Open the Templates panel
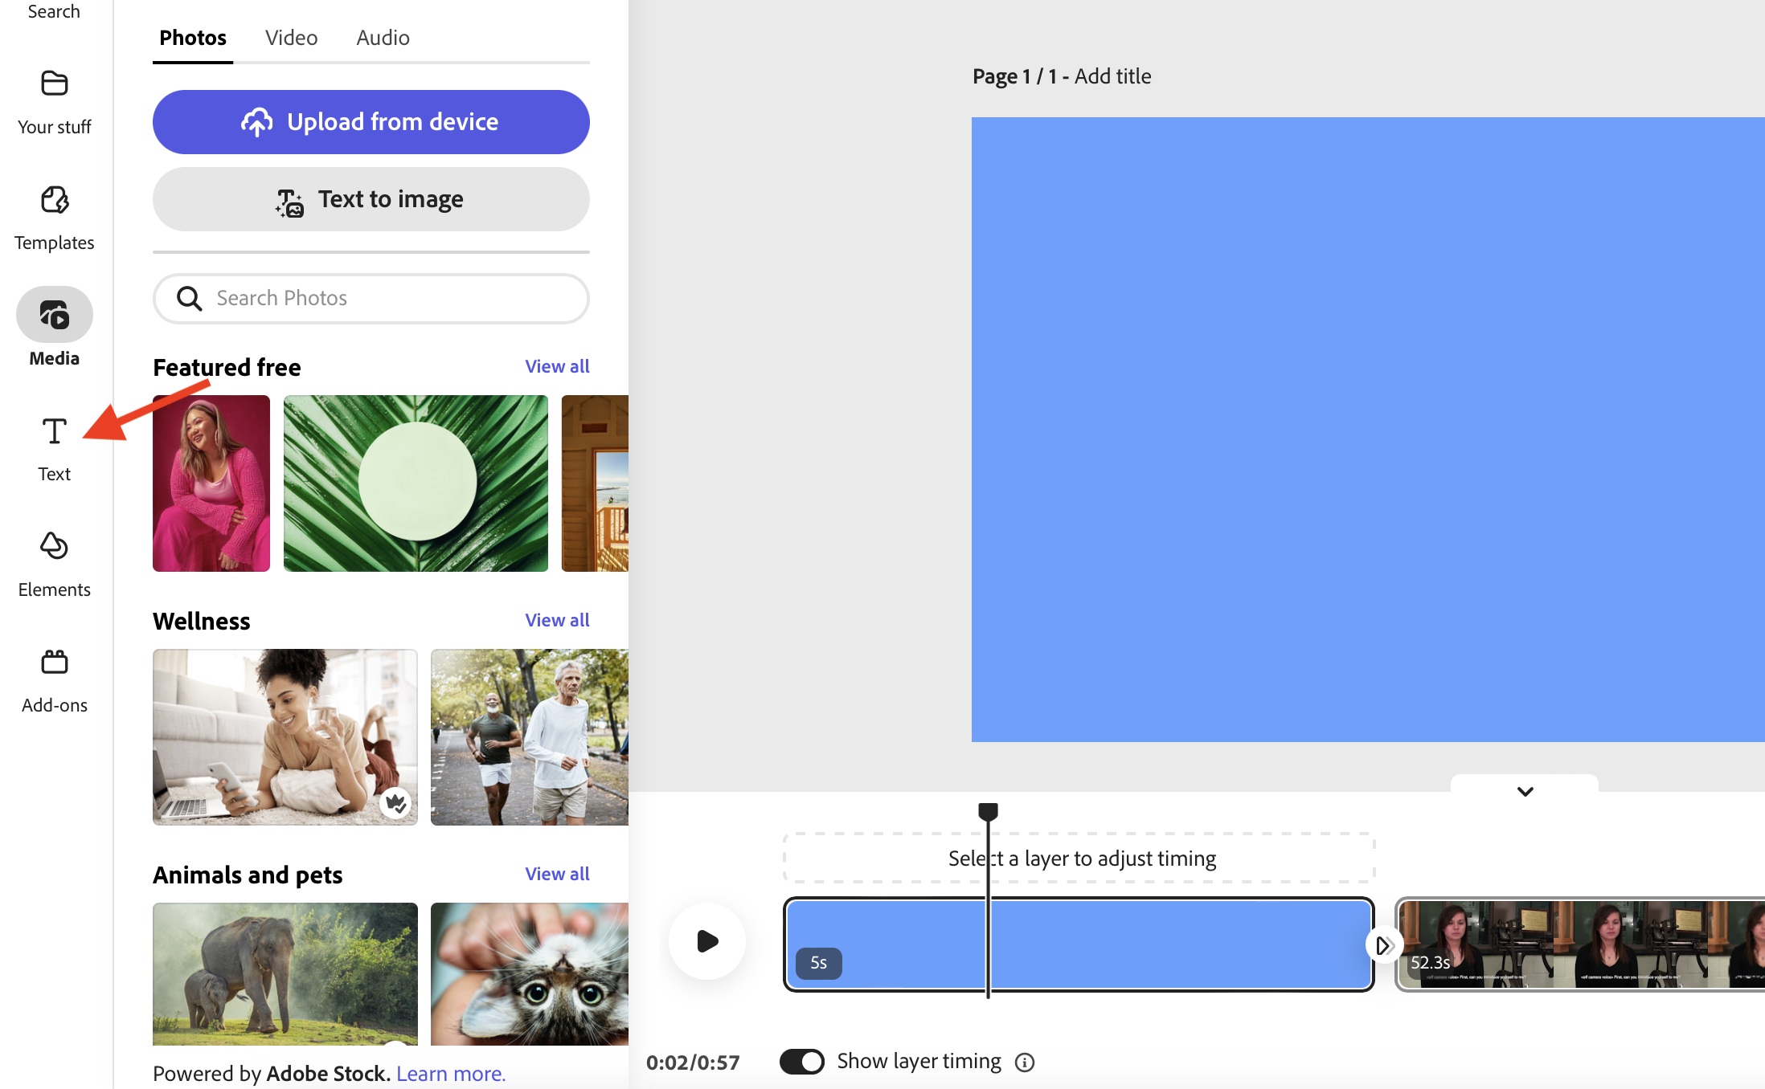 click(53, 214)
